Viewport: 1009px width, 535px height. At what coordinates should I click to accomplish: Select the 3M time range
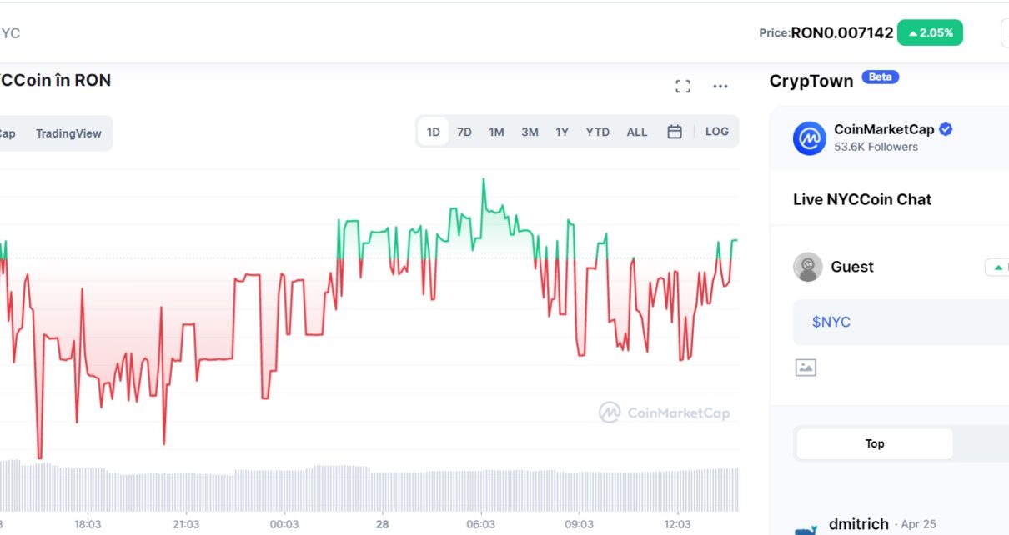[x=530, y=132]
